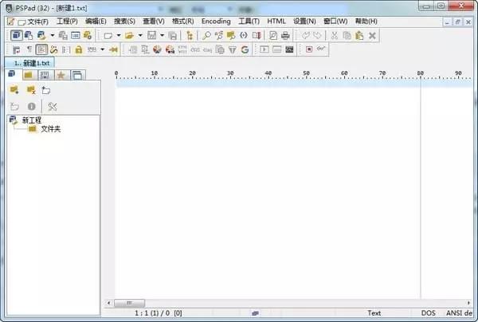The height and width of the screenshot is (322, 478).
Task: Click the Google search G icon
Action: coord(245,49)
